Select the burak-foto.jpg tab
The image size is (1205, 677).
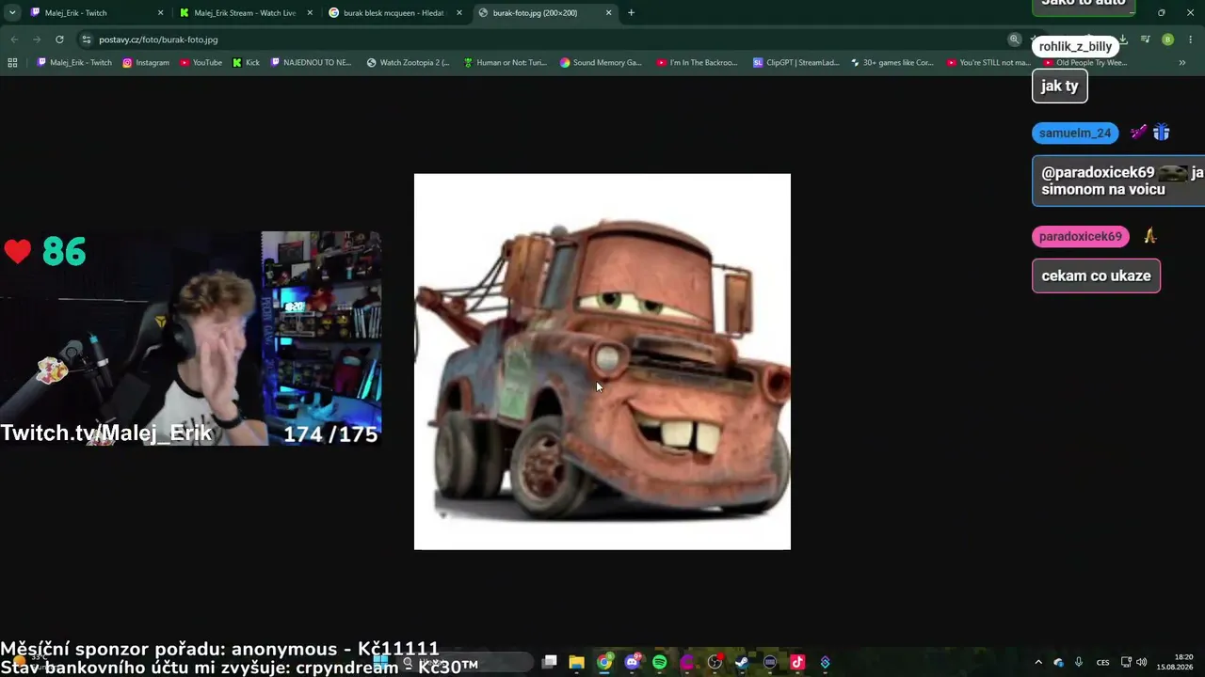[545, 13]
